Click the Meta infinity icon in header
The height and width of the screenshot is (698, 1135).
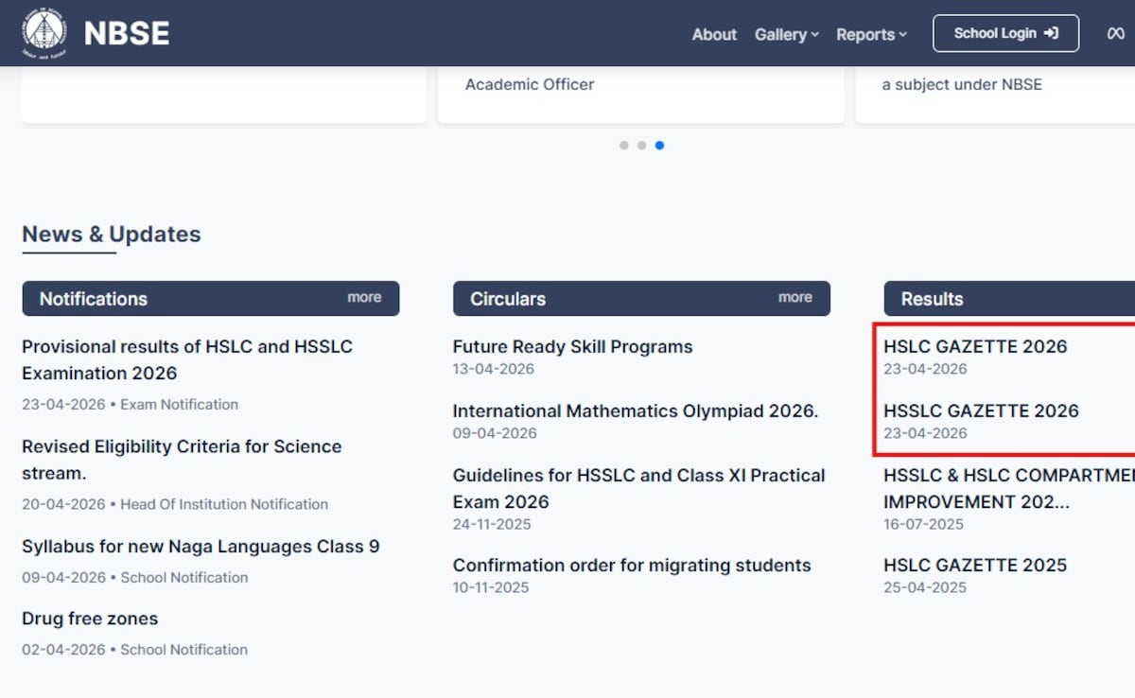coord(1115,34)
